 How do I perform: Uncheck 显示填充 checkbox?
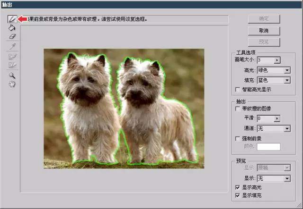pyautogui.click(x=238, y=195)
